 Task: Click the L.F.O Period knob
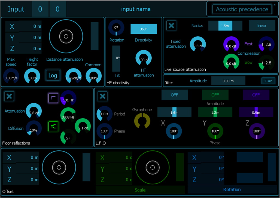105,114
